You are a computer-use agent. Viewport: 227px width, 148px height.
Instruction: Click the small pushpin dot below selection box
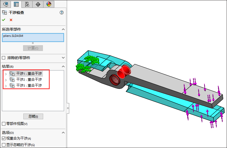pyautogui.click(x=33, y=43)
